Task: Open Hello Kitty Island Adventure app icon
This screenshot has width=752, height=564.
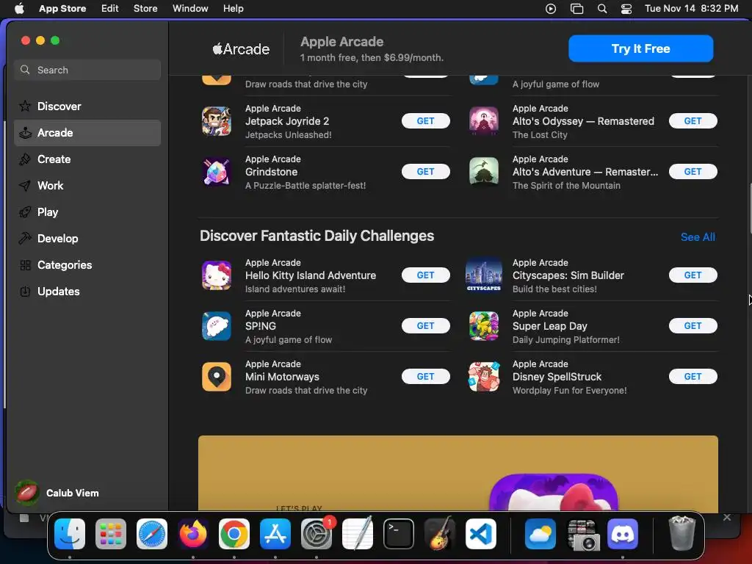Action: coord(217,275)
